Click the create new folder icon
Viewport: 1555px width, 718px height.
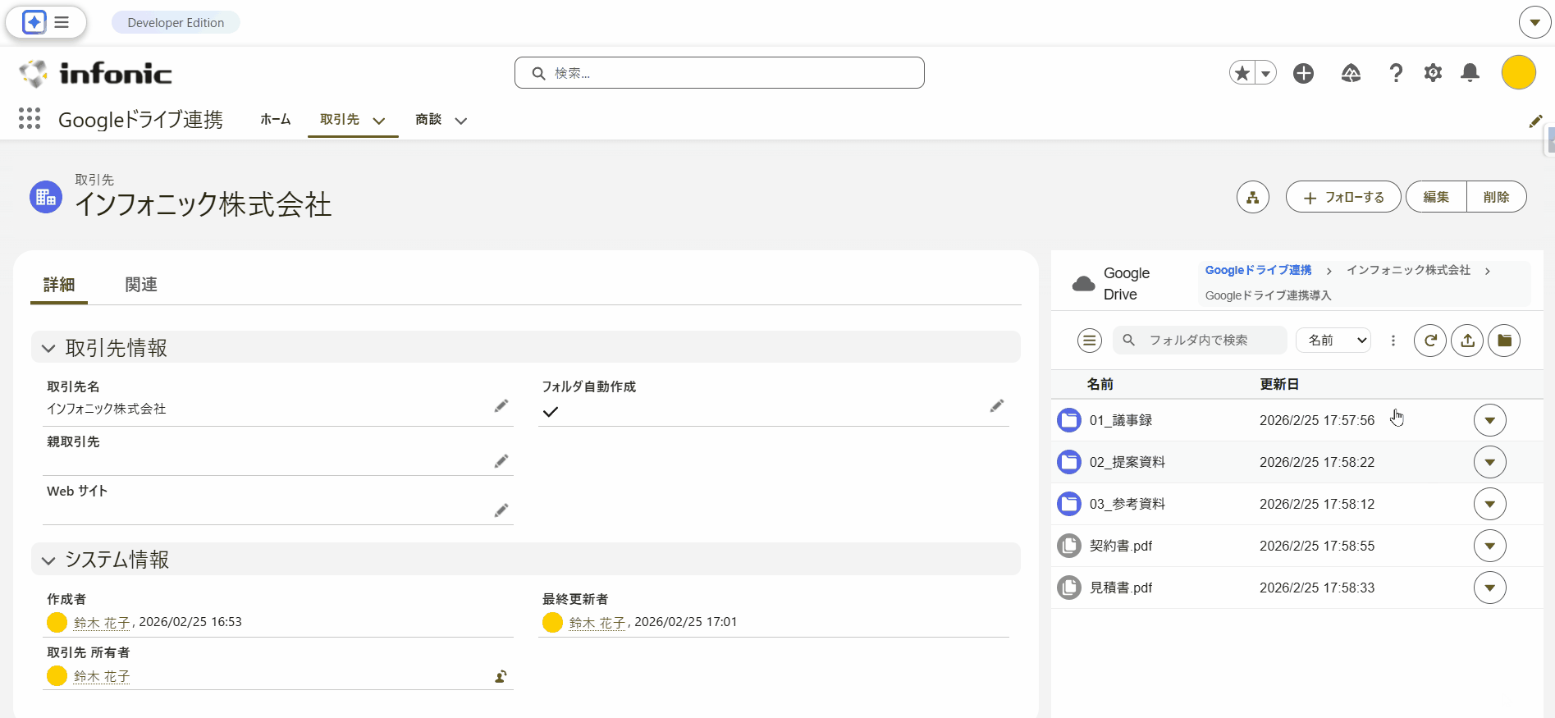(x=1504, y=341)
